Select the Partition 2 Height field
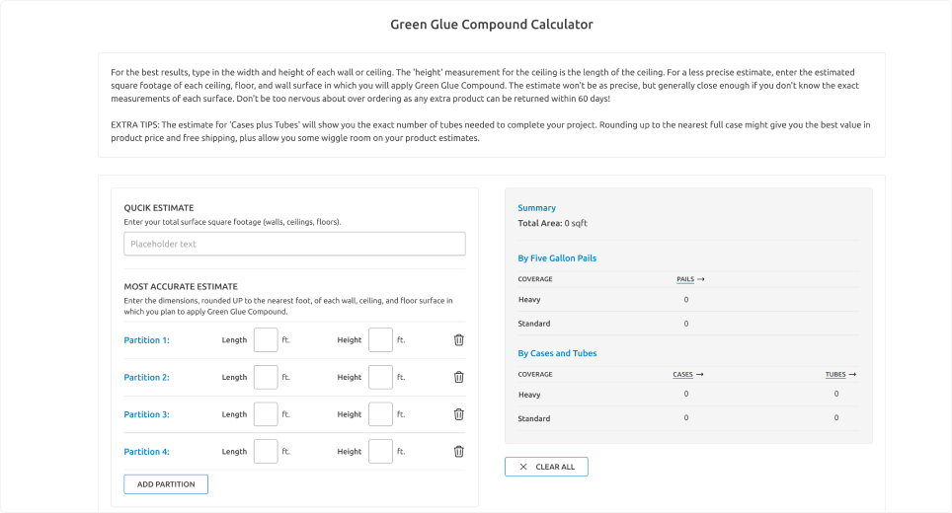 point(380,377)
